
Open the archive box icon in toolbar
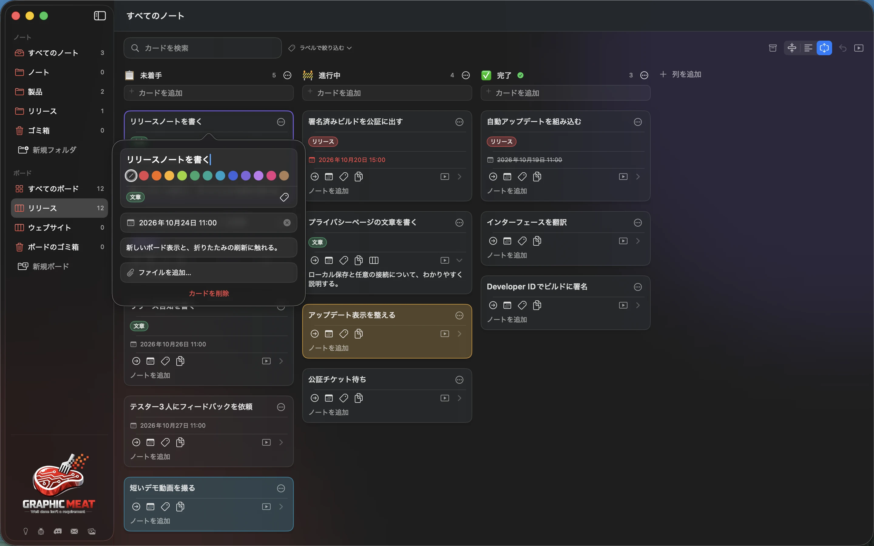(x=773, y=48)
